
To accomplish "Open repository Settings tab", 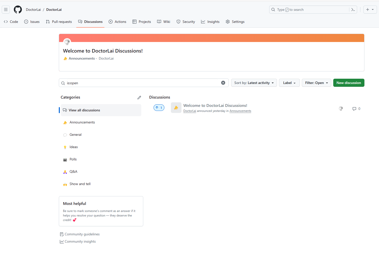I will tap(235, 22).
